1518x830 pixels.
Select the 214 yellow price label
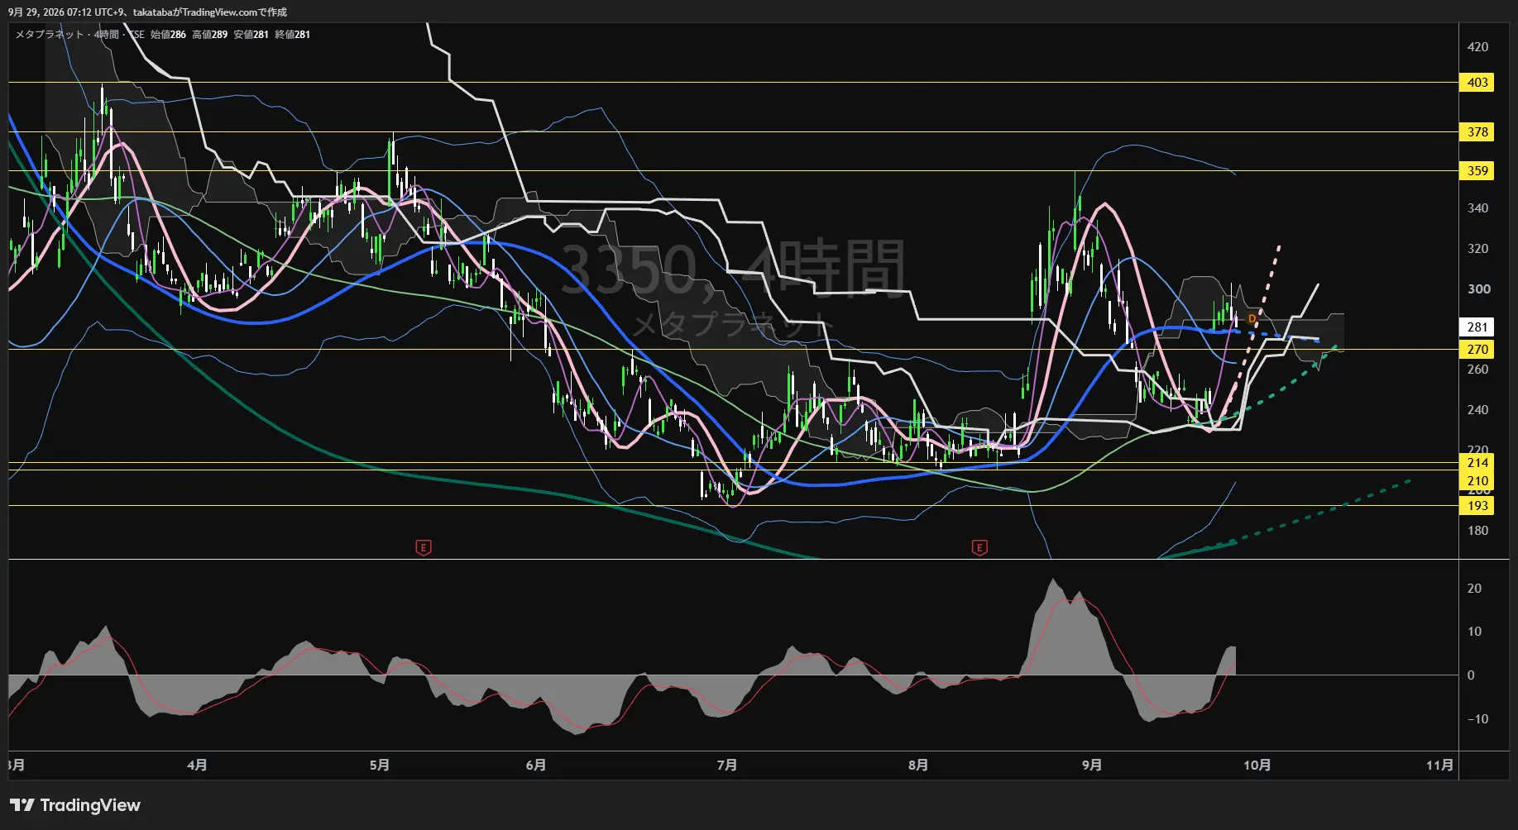pyautogui.click(x=1477, y=463)
